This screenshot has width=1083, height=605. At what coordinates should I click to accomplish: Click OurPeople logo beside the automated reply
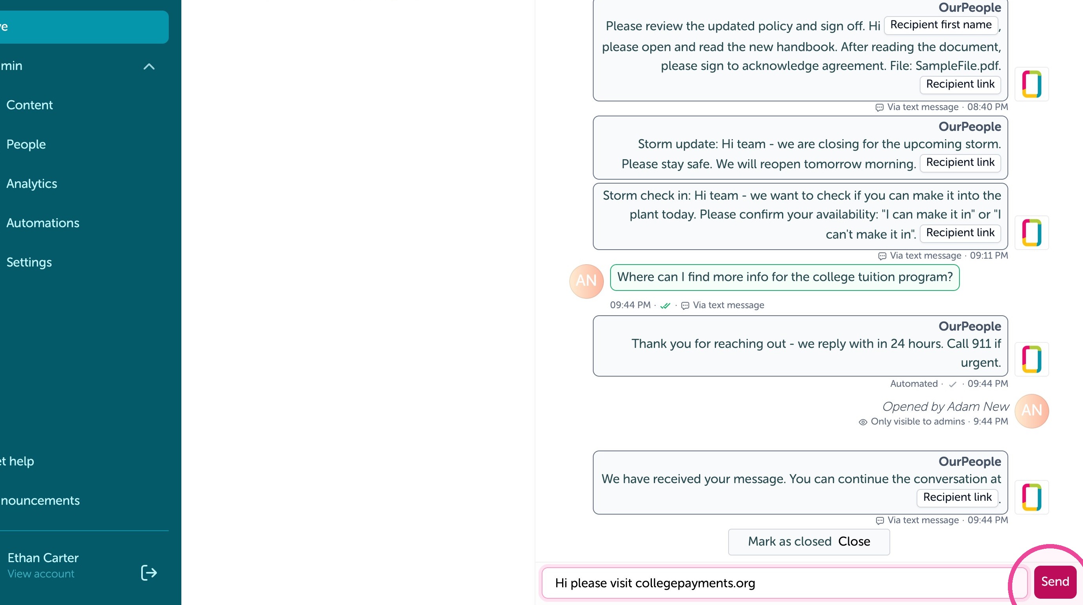click(x=1031, y=359)
